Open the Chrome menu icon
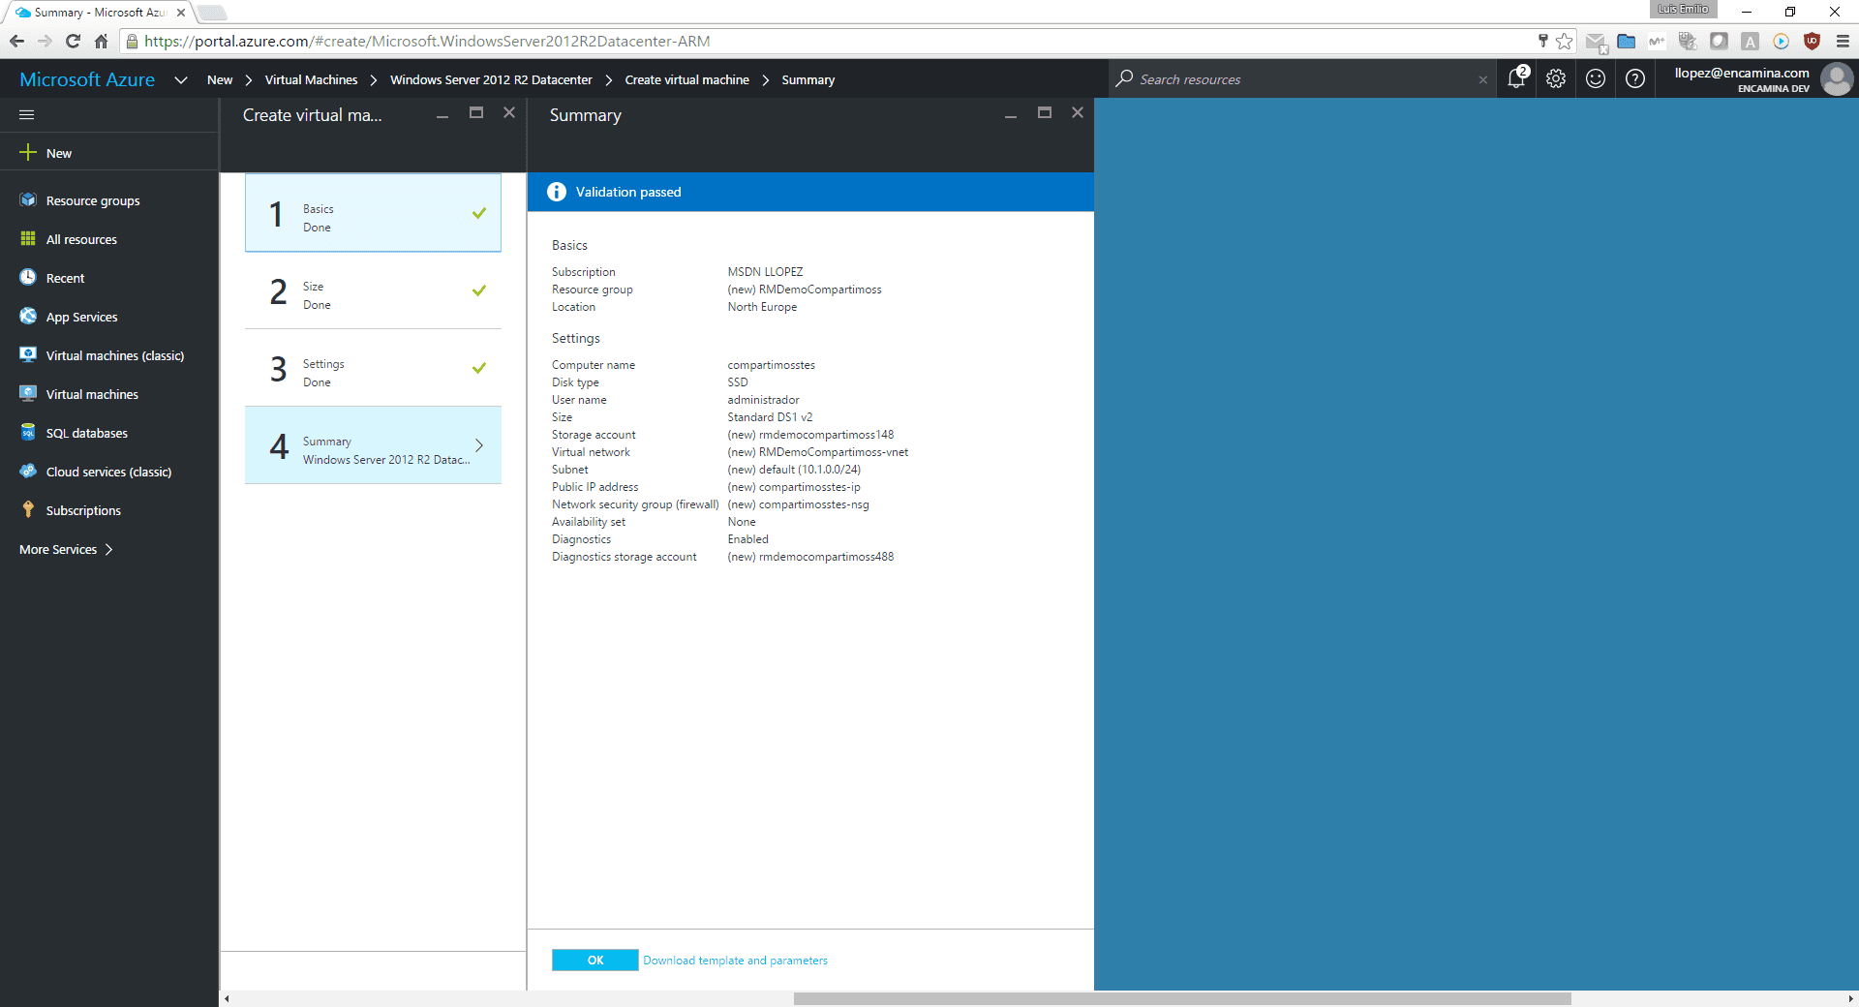 (x=1843, y=42)
